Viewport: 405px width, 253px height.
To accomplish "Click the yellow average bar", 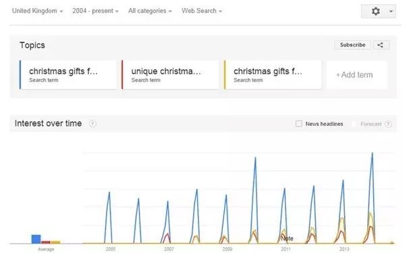I will point(55,242).
